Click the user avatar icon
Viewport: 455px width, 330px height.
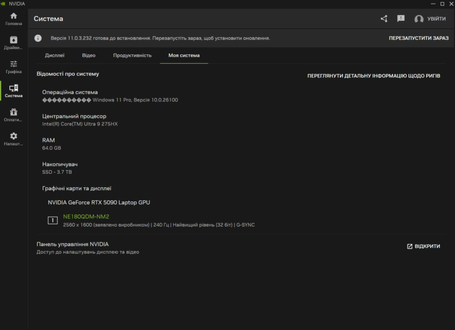418,19
